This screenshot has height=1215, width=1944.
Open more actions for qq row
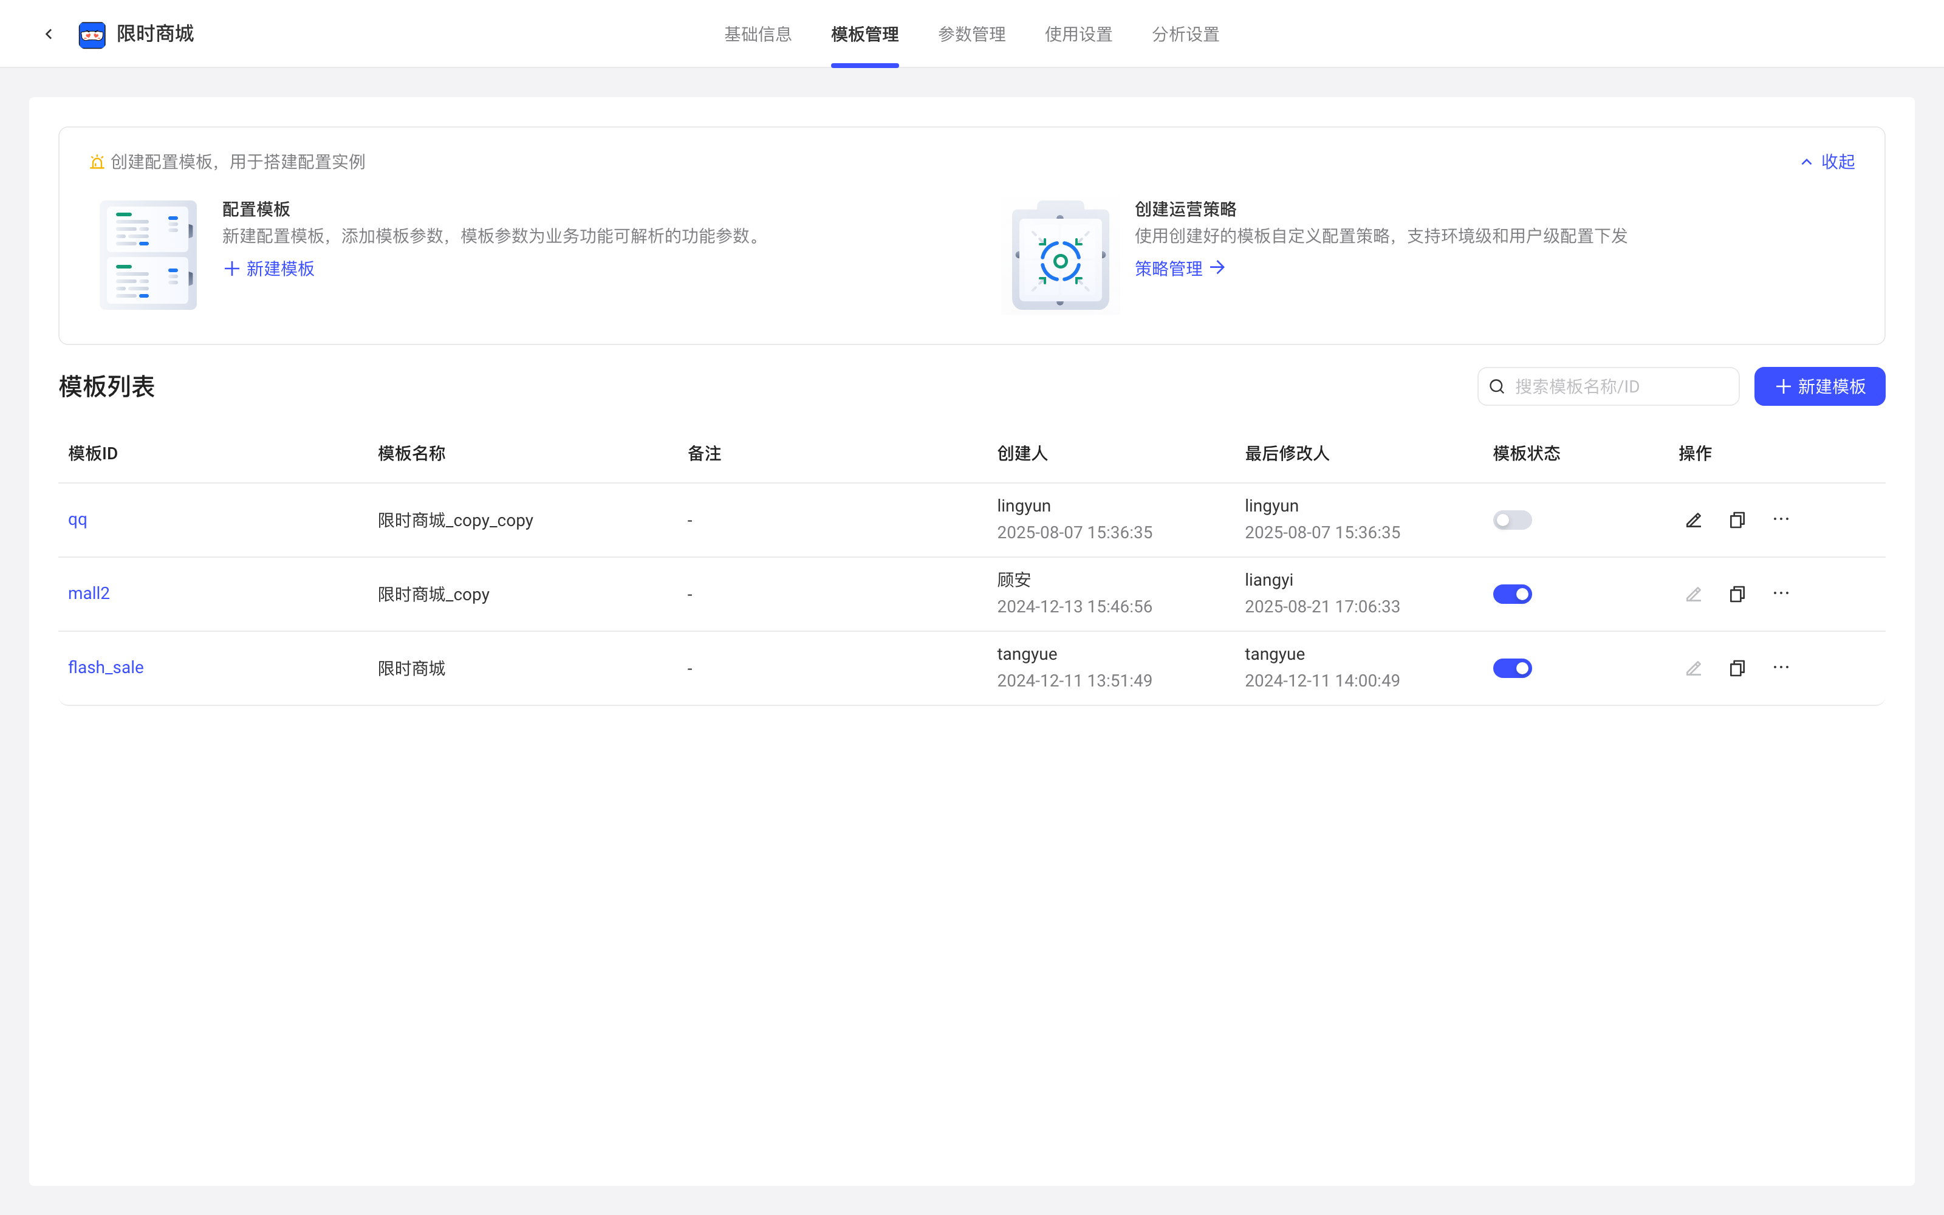pyautogui.click(x=1781, y=519)
